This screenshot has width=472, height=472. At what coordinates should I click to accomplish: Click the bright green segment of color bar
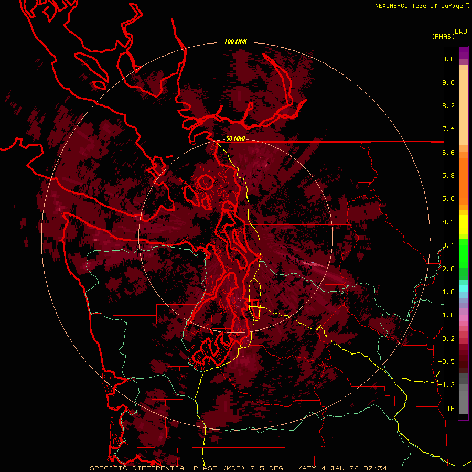[463, 253]
